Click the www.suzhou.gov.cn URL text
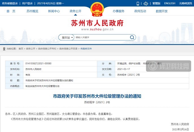194x132 pixels. pyautogui.click(x=97, y=29)
